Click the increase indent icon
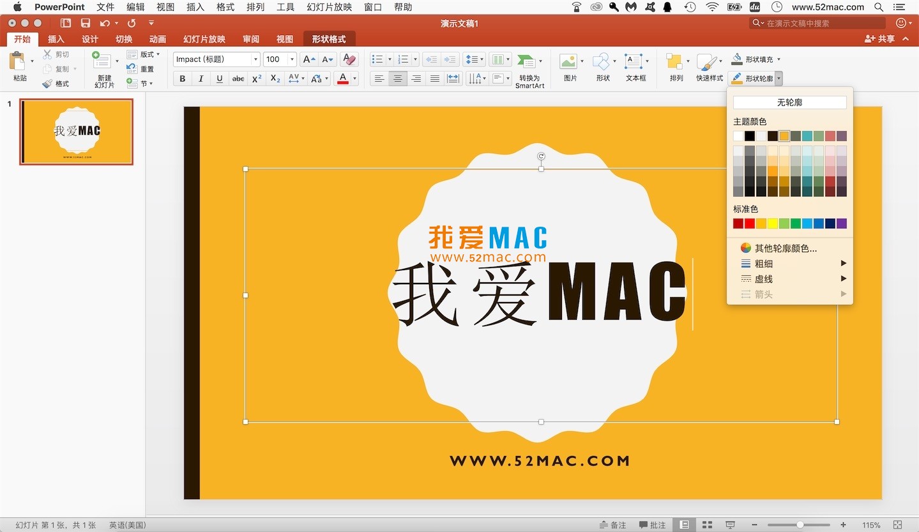 coord(451,59)
